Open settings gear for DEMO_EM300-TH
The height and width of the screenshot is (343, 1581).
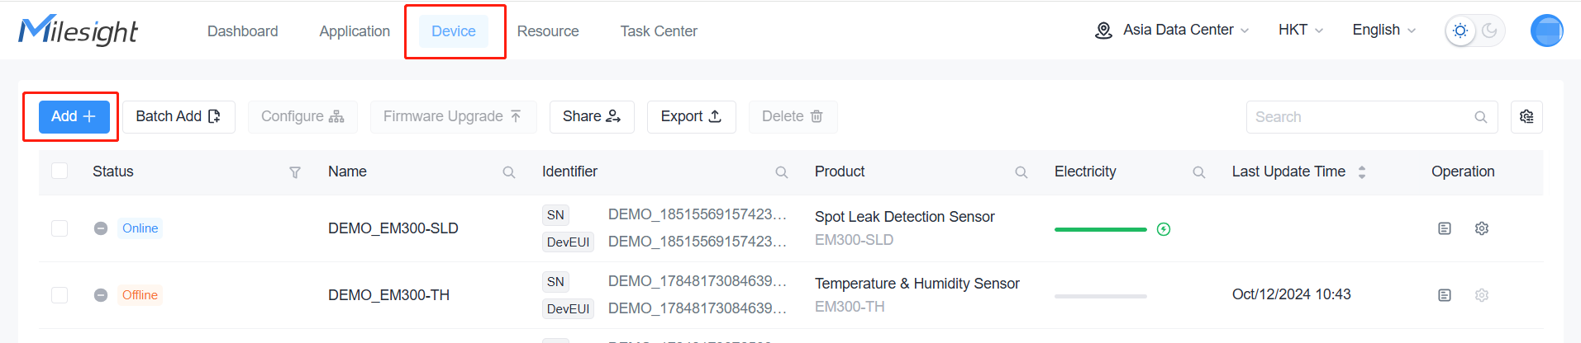click(x=1482, y=295)
